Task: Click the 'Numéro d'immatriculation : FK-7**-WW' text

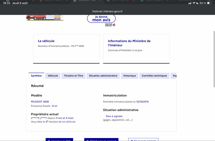Action: coord(61,46)
